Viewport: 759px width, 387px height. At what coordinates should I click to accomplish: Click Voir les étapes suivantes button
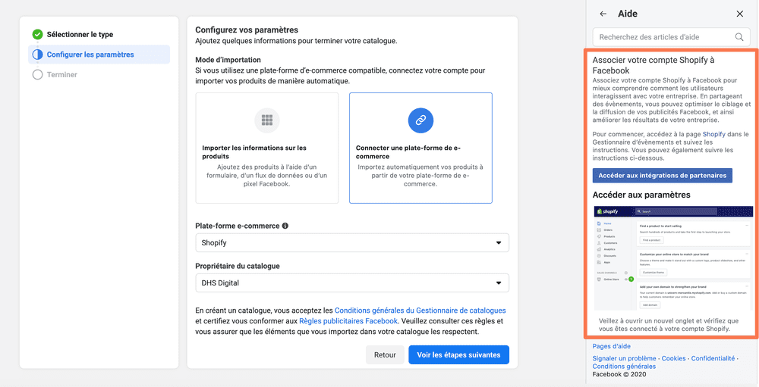459,354
